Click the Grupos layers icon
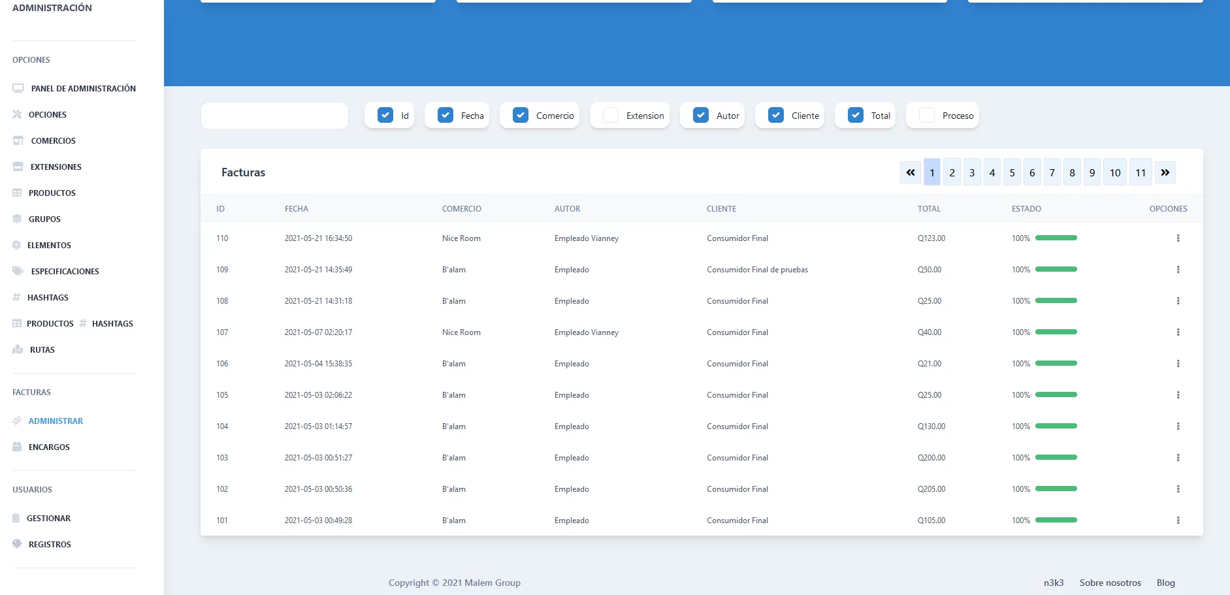The width and height of the screenshot is (1230, 595). (x=17, y=219)
